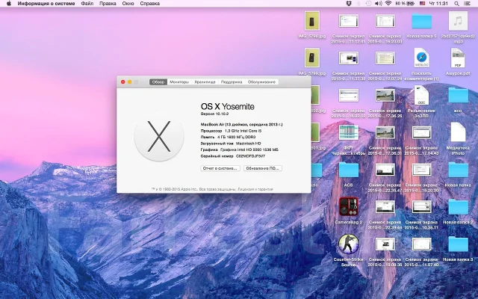This screenshot has width=478, height=299.
Task: Select the PDF document on desktop
Action: point(458,58)
